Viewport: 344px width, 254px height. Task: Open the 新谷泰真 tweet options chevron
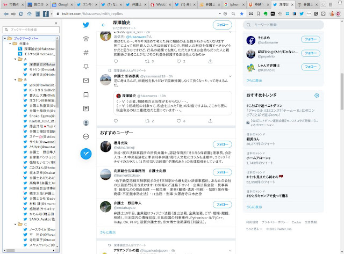(230, 76)
